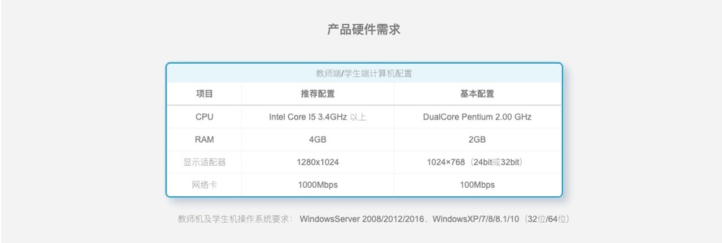
Task: Click the 100Mbps network cell
Action: point(477,185)
